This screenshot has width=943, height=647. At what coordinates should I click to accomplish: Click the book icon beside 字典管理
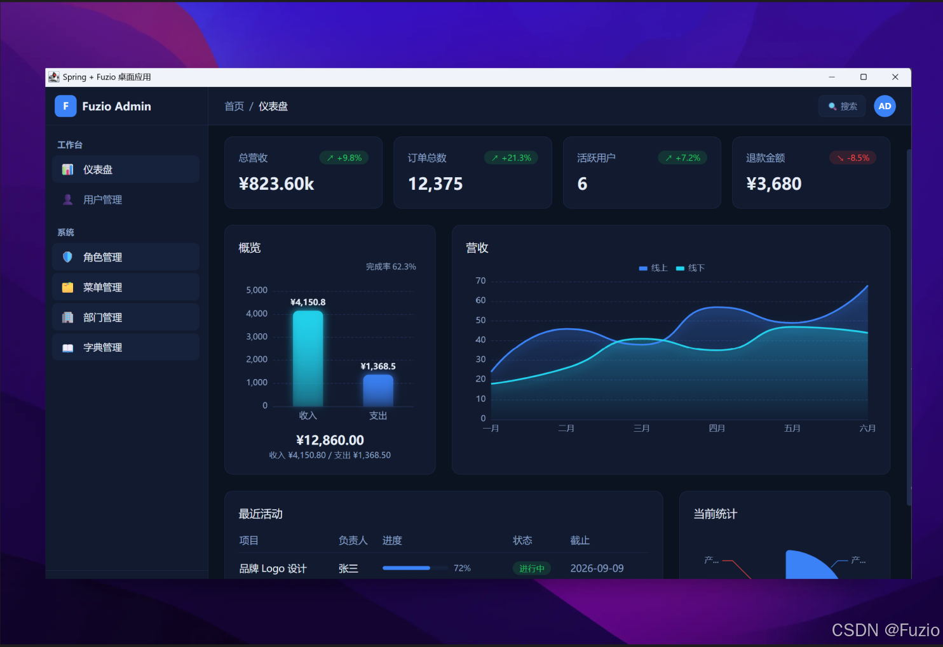67,347
